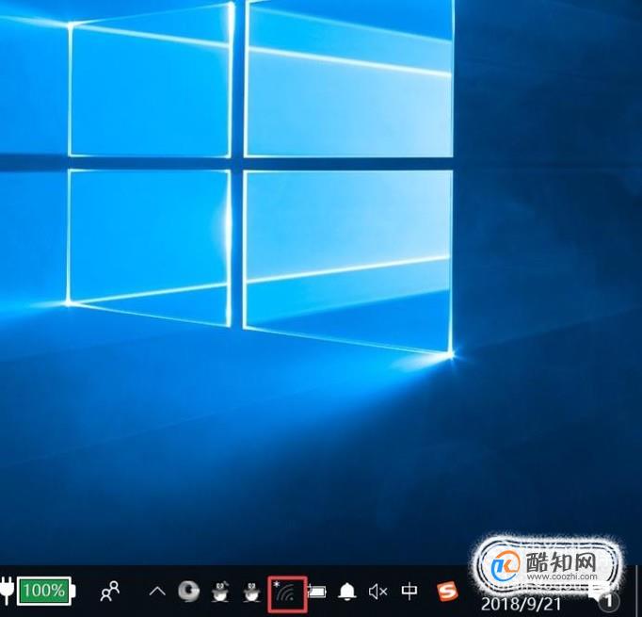Image resolution: width=642 pixels, height=617 pixels.
Task: Open the Wi-Fi network icon in tray
Action: pos(287,593)
